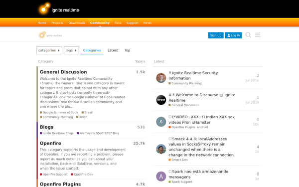Open Community Planning subcategory under General Discussion
Image resolution: width=299 pixels, height=187 pixels.
tap(56, 117)
